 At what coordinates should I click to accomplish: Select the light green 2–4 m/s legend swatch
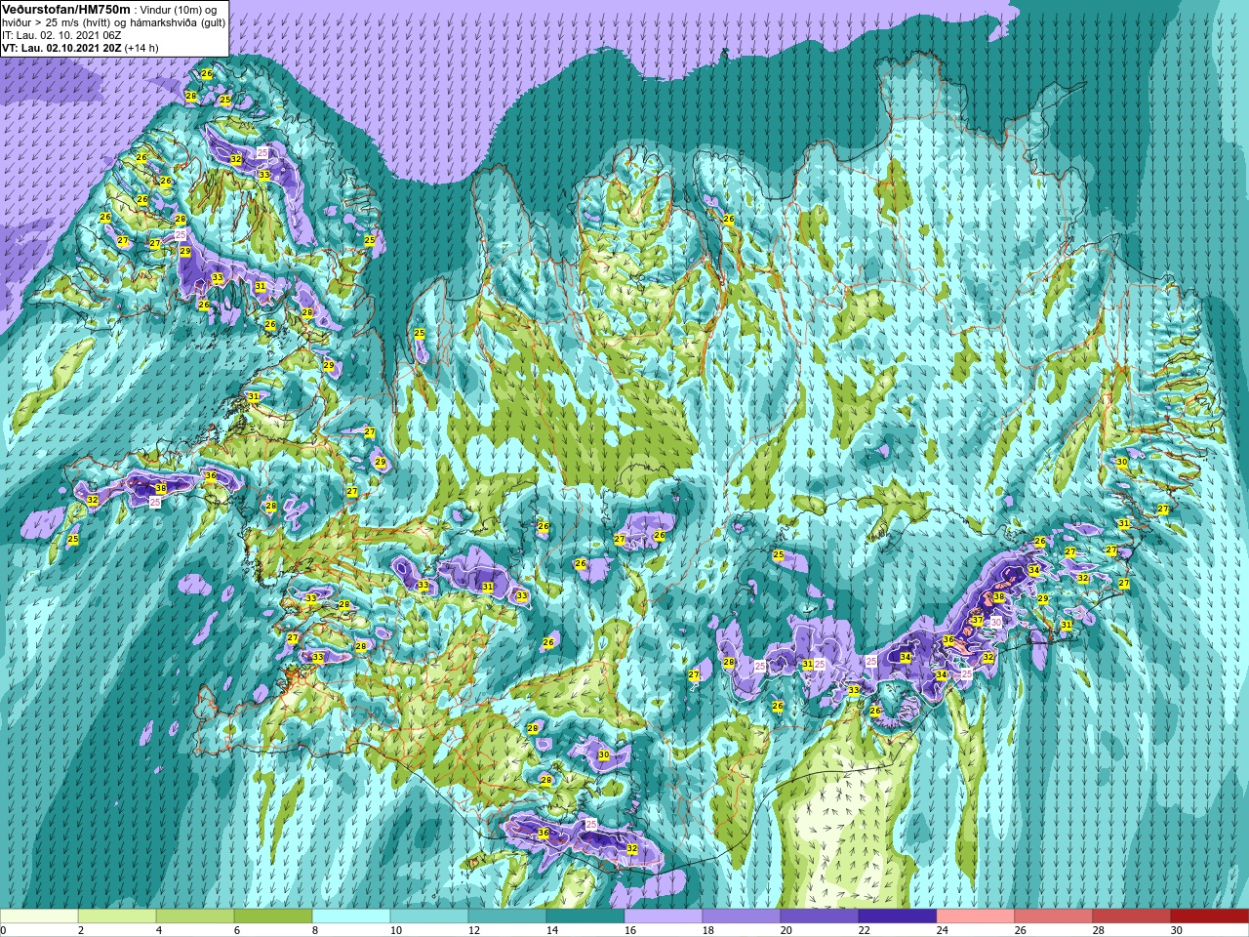tap(117, 917)
